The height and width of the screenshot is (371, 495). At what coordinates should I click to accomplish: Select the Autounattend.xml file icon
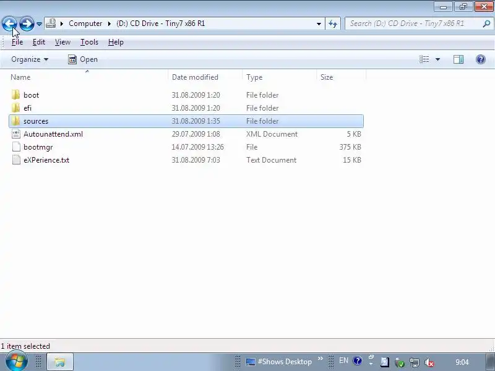click(16, 134)
